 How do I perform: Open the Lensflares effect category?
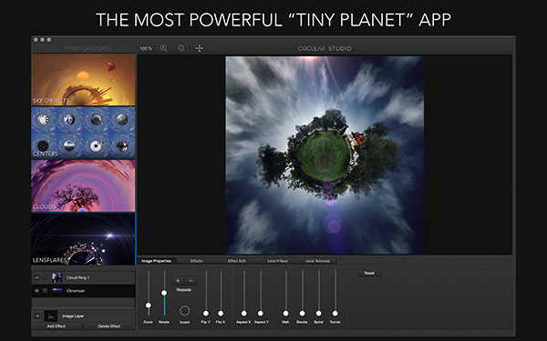coord(83,239)
